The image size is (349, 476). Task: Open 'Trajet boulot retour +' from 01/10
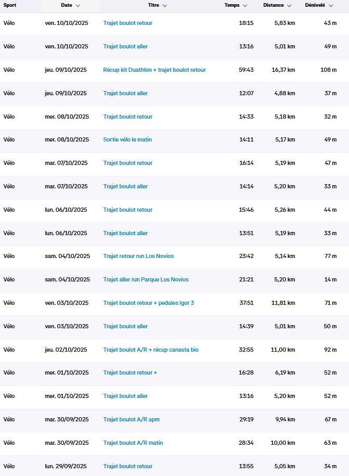(130, 372)
